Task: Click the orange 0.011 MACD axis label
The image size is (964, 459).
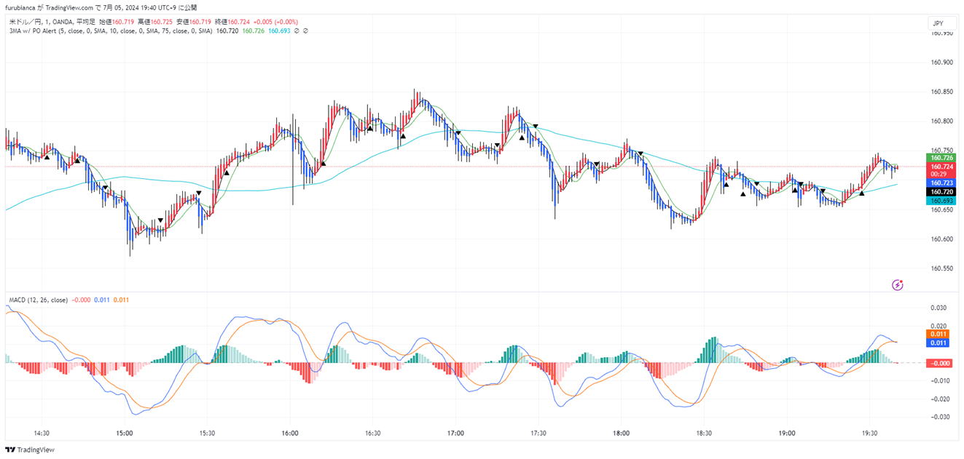Action: (x=938, y=334)
